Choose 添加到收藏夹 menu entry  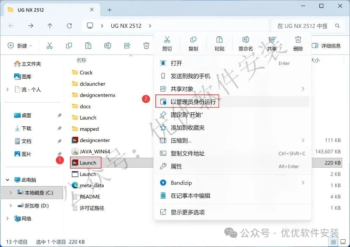point(232,128)
